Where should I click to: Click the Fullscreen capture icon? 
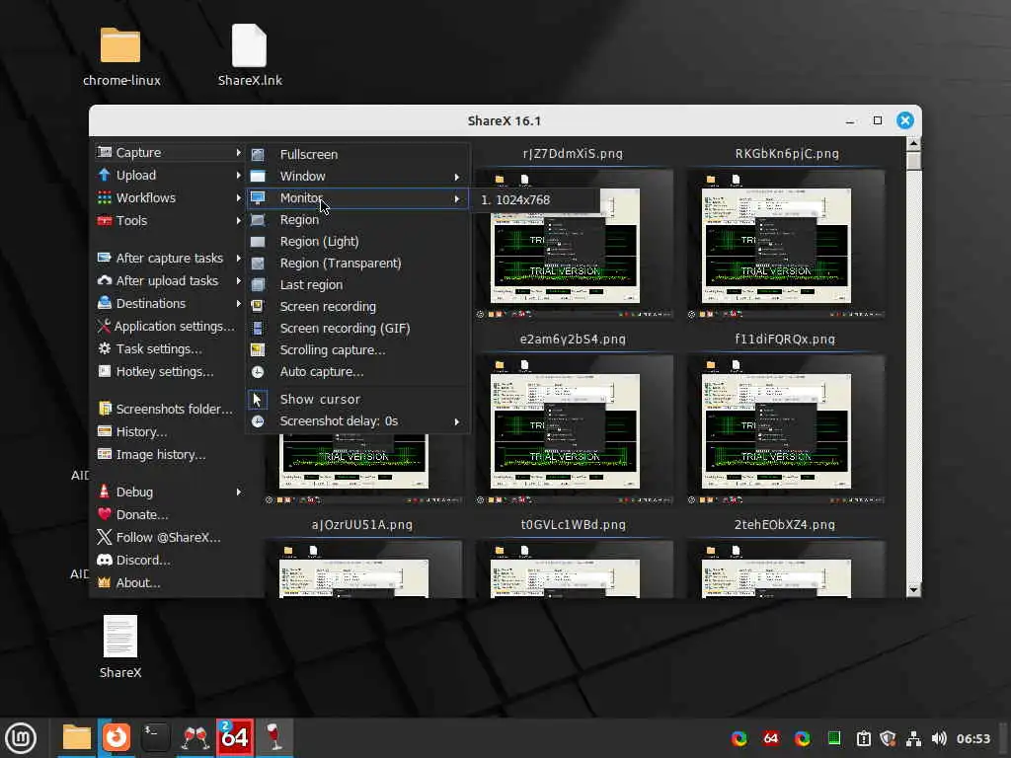tap(258, 155)
